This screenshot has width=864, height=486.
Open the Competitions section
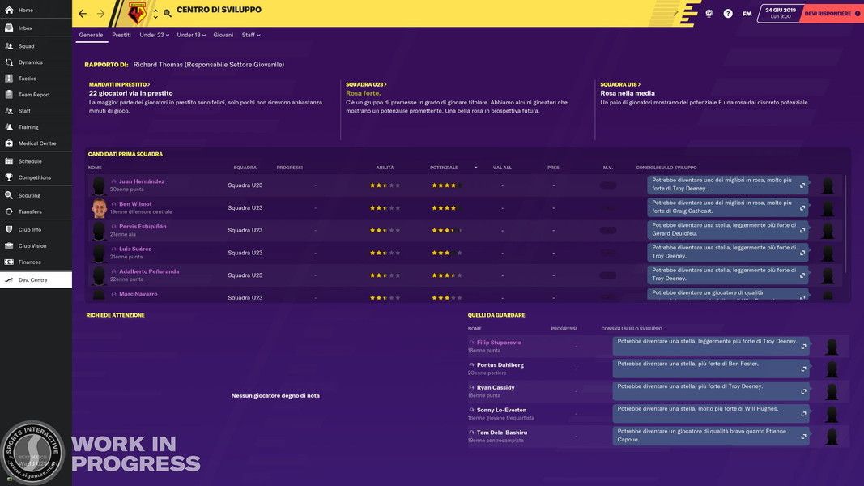click(x=36, y=177)
